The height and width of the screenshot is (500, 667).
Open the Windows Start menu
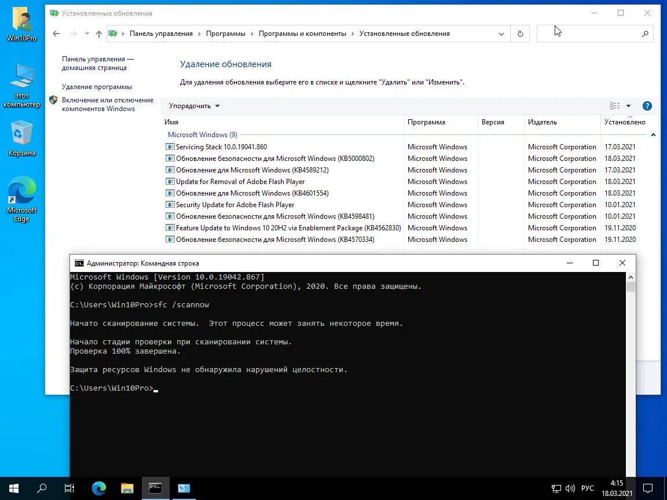tap(14, 488)
